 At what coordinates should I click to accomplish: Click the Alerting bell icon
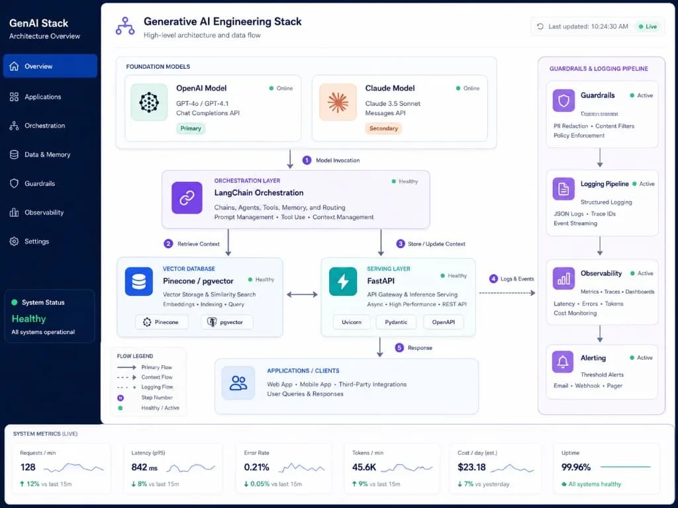pos(563,362)
